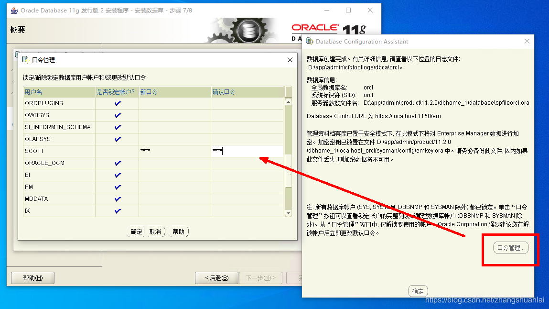
Task: Click the log path D:\app\admin\cfgtoollogs\dbca\orcl text
Action: coord(354,67)
